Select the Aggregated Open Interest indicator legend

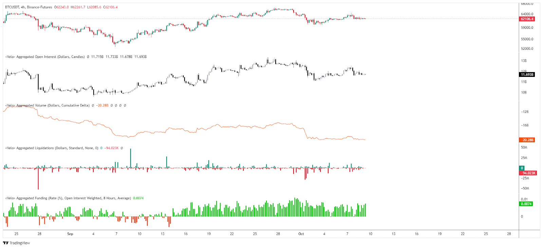(45, 57)
